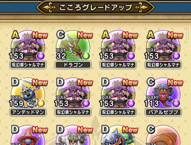The image size is (191, 145).
Task: Click the New badge on ドラゴン heart
Action: (85, 35)
